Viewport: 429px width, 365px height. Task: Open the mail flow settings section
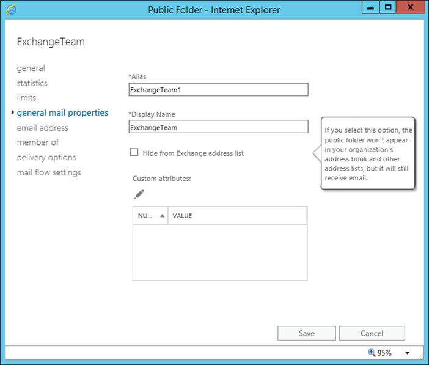point(49,172)
